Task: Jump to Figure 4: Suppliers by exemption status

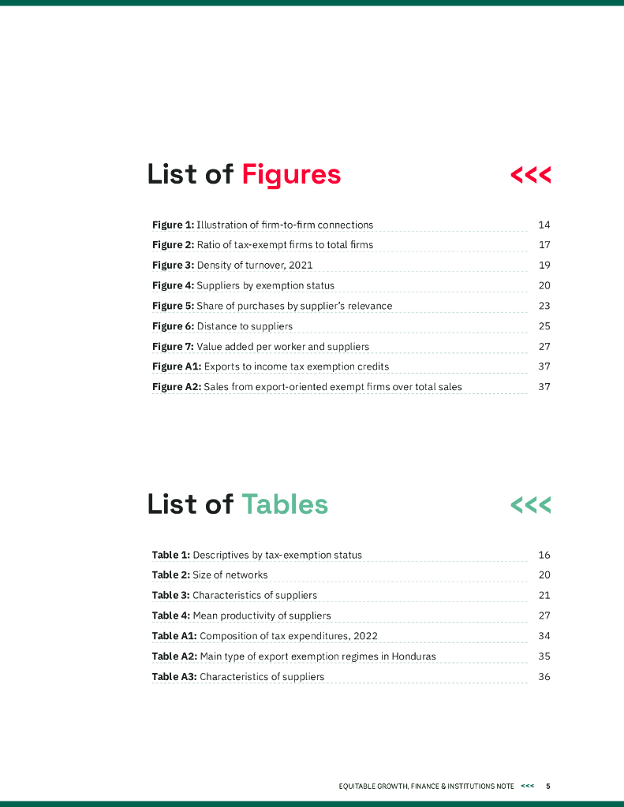Action: [x=243, y=286]
